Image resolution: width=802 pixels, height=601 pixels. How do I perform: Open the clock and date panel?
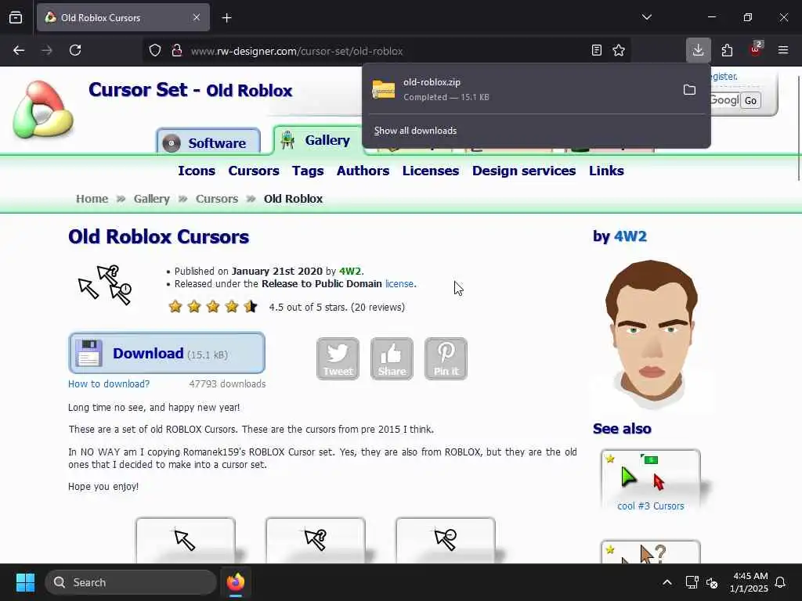click(749, 582)
